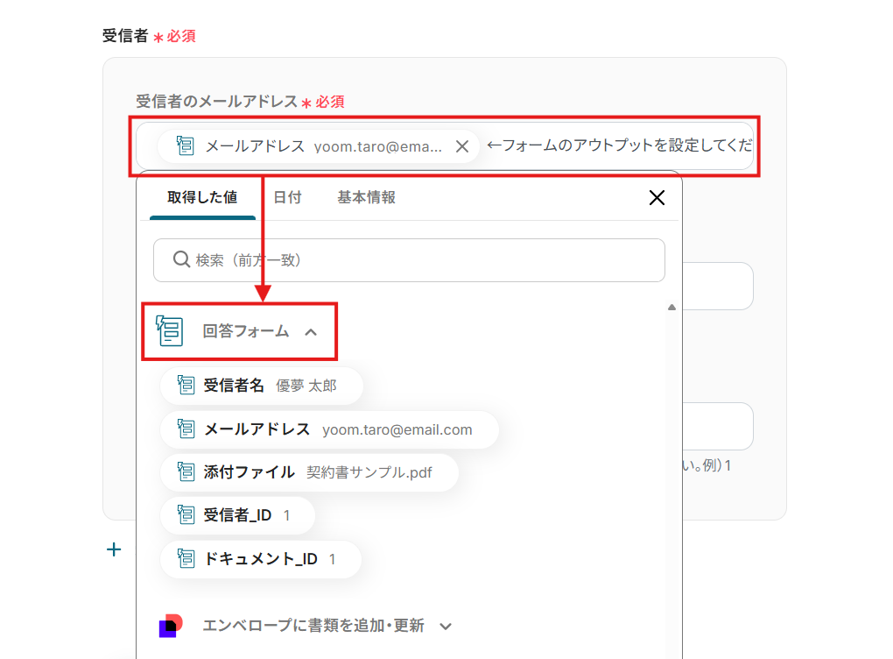Viewport: 893px width, 659px height.
Task: Click the 検索（前方一致）search box
Action: pos(409,260)
